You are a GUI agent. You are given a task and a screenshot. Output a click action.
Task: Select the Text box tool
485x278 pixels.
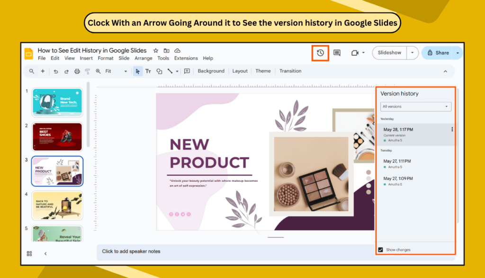coord(149,71)
